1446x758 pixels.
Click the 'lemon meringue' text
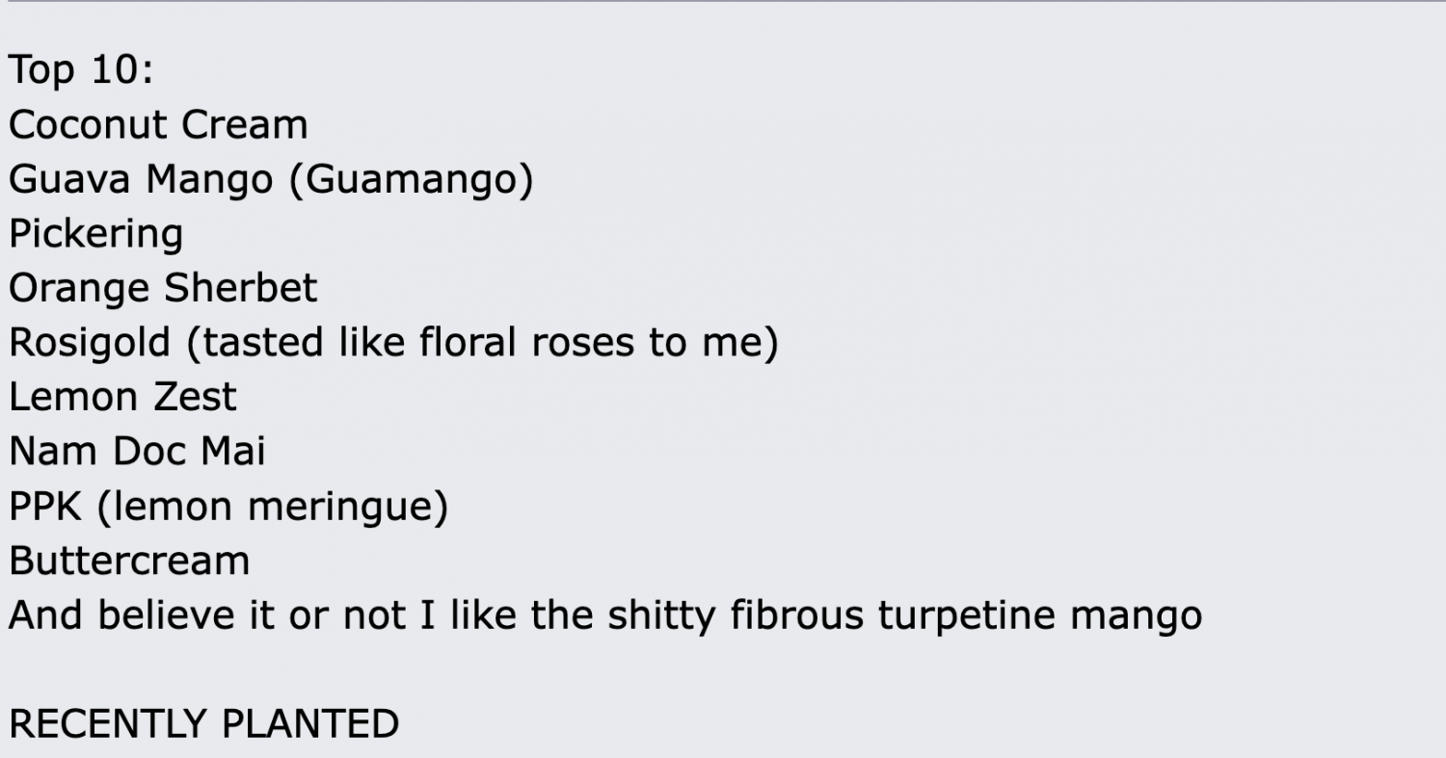[x=273, y=507]
